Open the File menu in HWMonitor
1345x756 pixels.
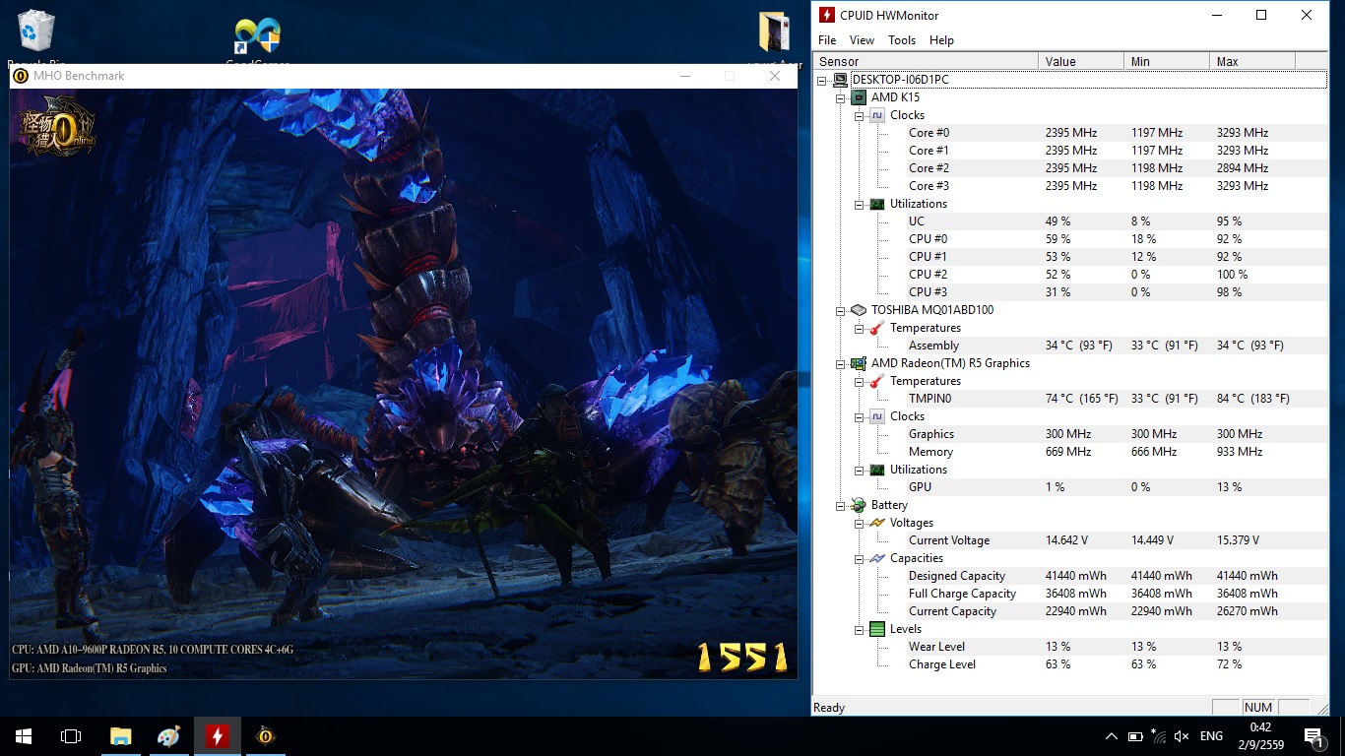827,40
